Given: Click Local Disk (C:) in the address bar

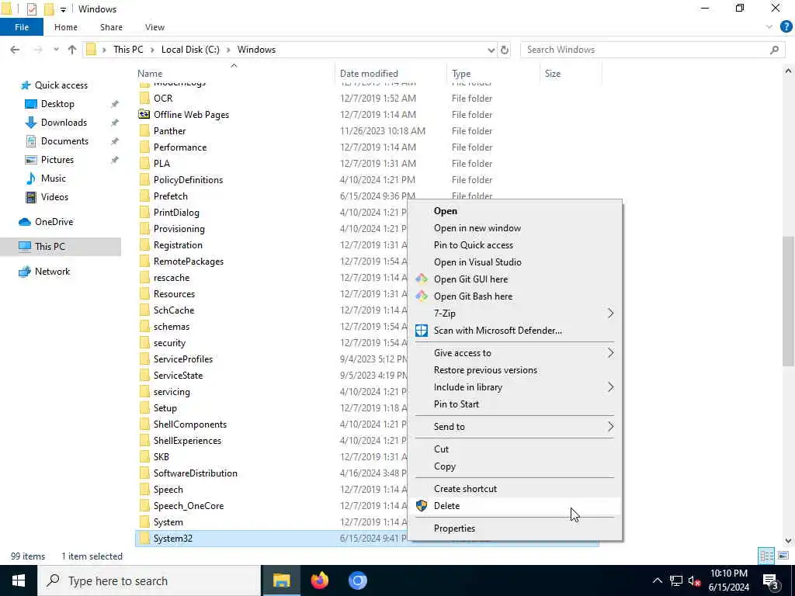Looking at the screenshot, I should click(190, 50).
